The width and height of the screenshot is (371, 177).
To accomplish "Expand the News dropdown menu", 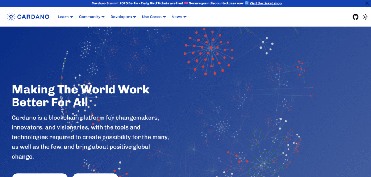I will [x=179, y=17].
